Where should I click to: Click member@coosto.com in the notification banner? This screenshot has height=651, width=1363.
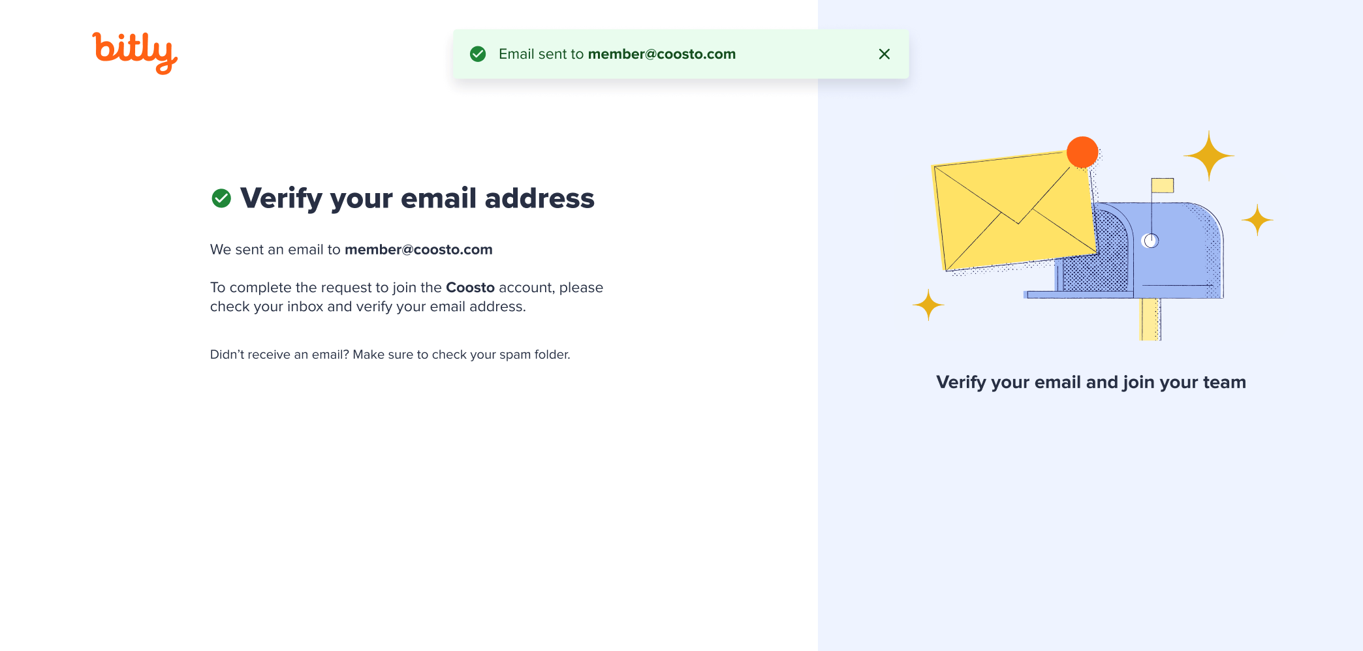pos(662,54)
